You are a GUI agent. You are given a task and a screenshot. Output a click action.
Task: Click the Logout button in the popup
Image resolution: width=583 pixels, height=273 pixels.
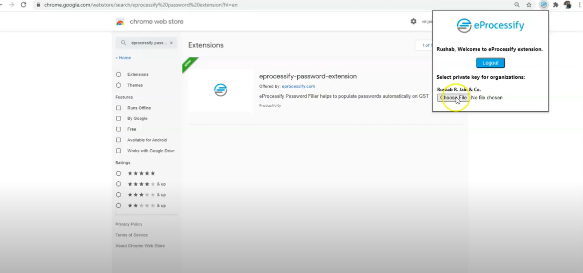tap(490, 63)
